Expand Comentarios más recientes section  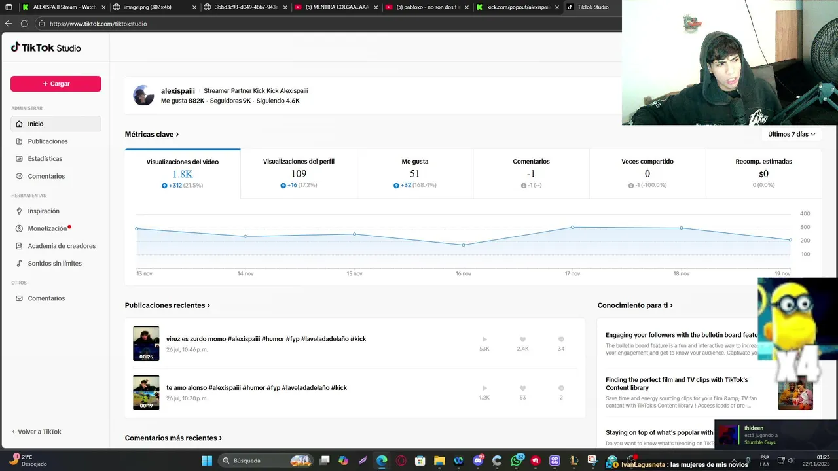click(x=173, y=438)
